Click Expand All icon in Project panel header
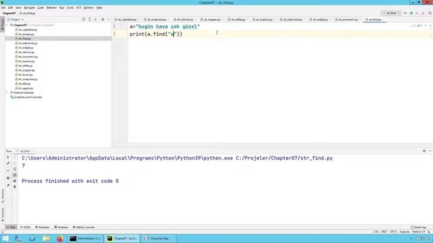This screenshot has width=433, height=243. click(89, 20)
